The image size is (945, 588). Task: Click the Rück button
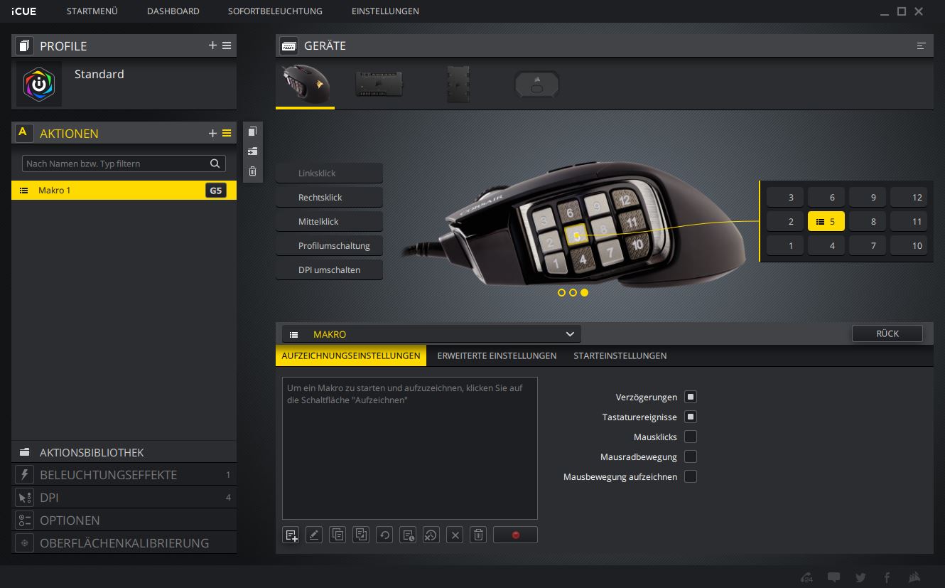[x=887, y=333]
